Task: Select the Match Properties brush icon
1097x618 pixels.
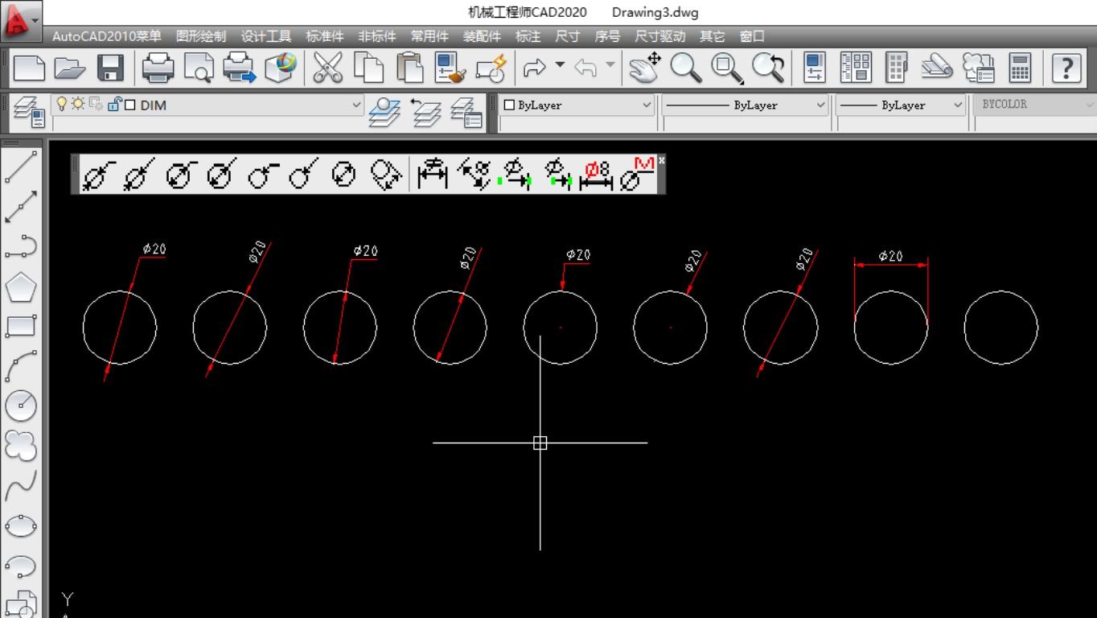Action: [450, 68]
